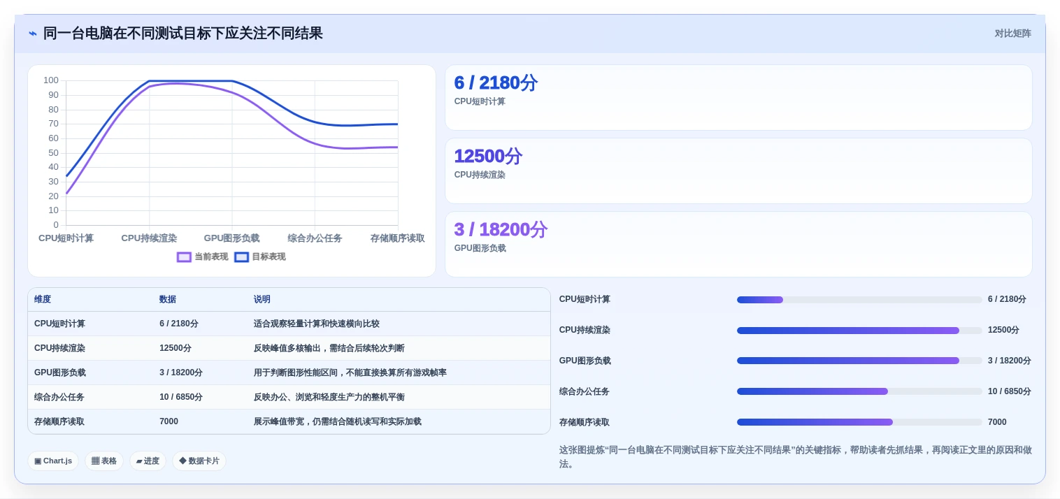This screenshot has height=499, width=1060.
Task: Click the CPU持续渲染 progress bar
Action: pyautogui.click(x=859, y=331)
